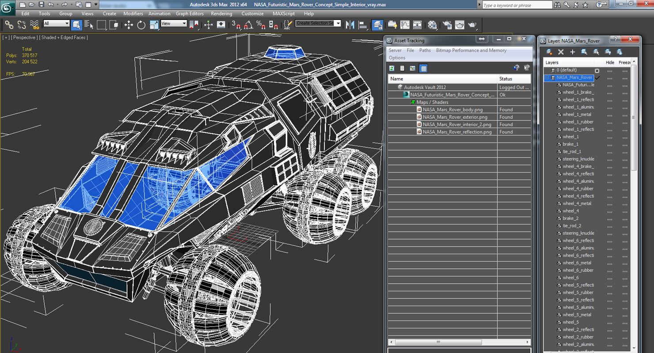Pick the Rectangular Selection Region tool
The image size is (654, 353).
point(102,25)
